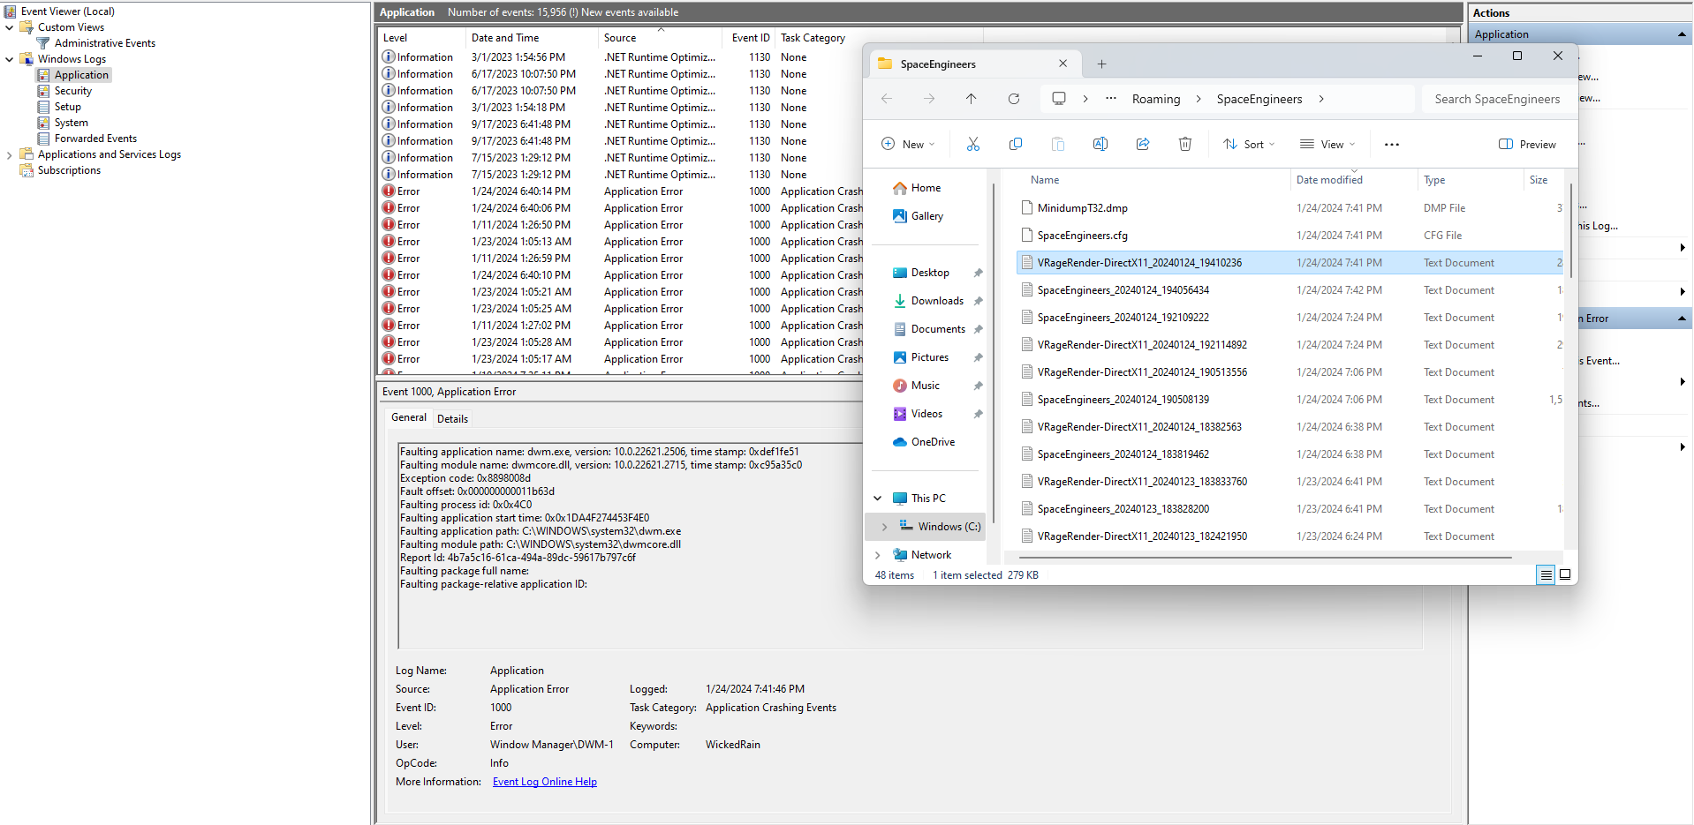Add a new Explorer tab
The height and width of the screenshot is (825, 1694).
pos(1101,64)
